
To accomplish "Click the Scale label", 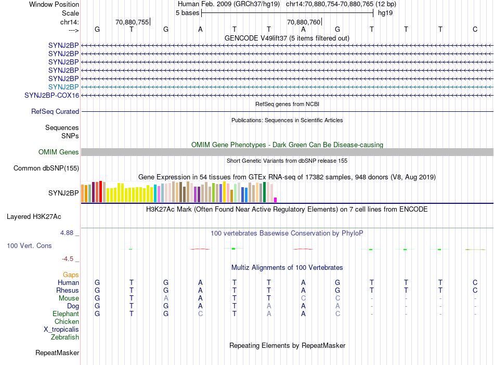I will tap(70, 13).
